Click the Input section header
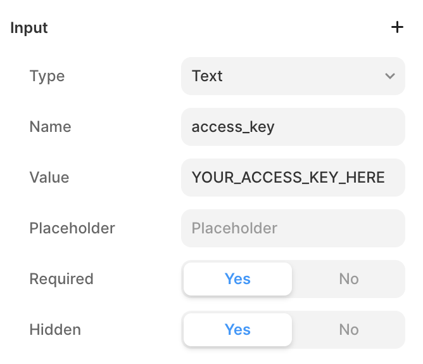Image resolution: width=423 pixels, height=364 pixels. [x=29, y=28]
